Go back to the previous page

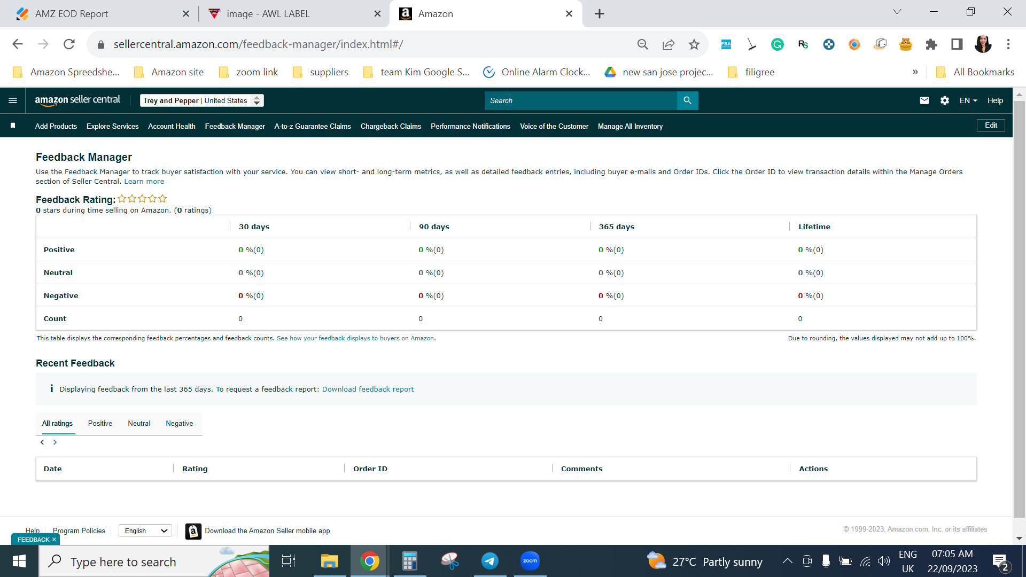(18, 44)
